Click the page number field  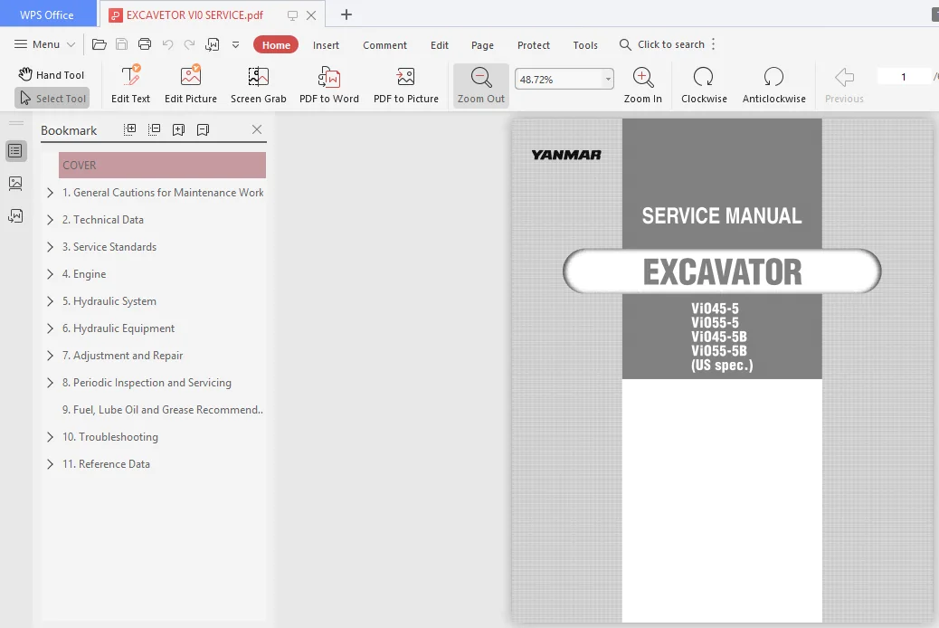click(x=903, y=77)
